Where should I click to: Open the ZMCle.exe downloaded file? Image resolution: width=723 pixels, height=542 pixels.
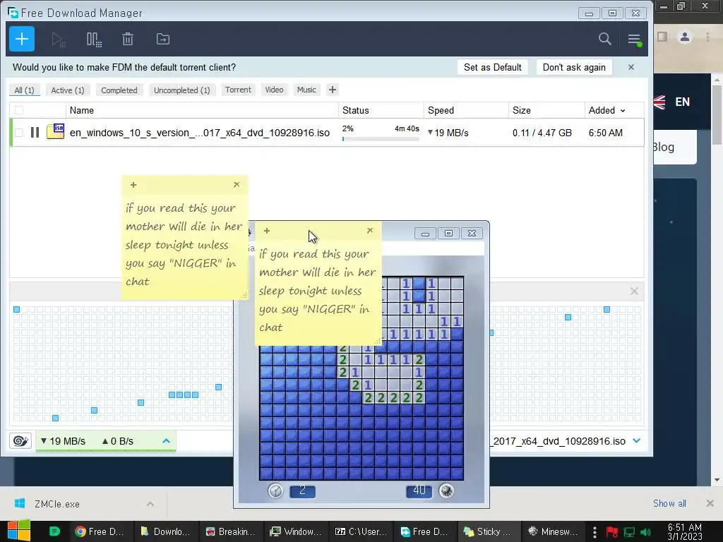[57, 504]
